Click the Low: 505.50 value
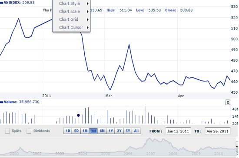This screenshot has height=158, width=239. [x=148, y=10]
